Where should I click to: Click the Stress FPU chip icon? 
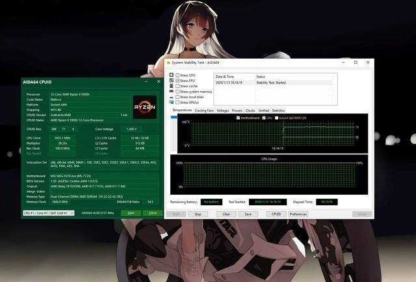[x=172, y=80]
